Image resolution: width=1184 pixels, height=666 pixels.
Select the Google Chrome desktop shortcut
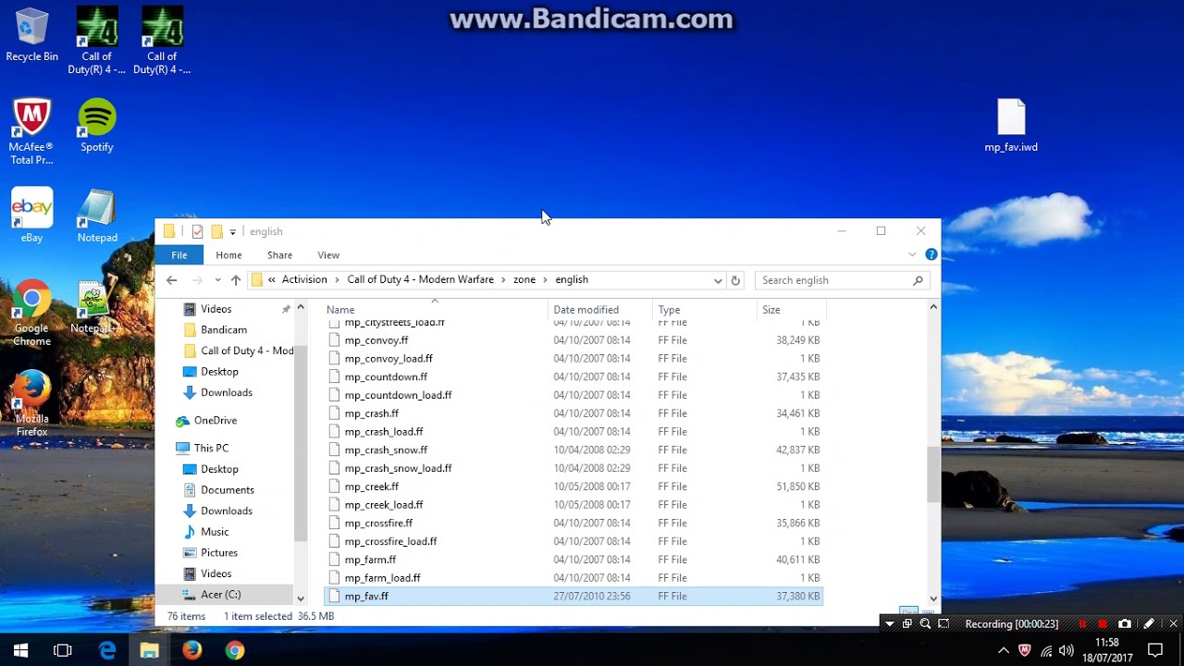point(31,314)
